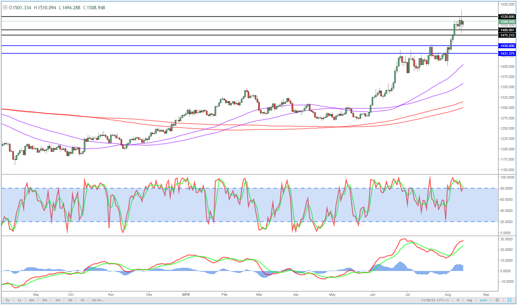Click the H1510.094 high value in legend
This screenshot has width=517, height=305.
(x=45, y=8)
